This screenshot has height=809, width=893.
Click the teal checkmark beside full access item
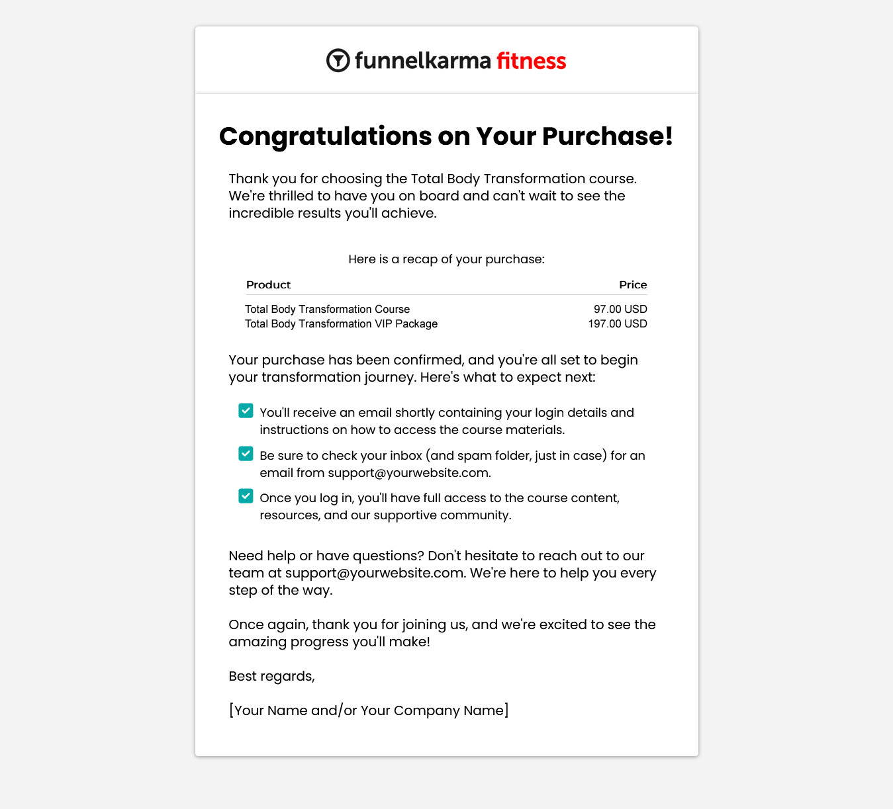coord(246,496)
